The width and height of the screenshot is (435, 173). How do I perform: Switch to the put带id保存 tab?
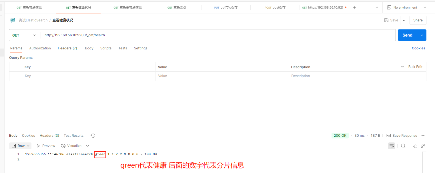tap(226, 7)
